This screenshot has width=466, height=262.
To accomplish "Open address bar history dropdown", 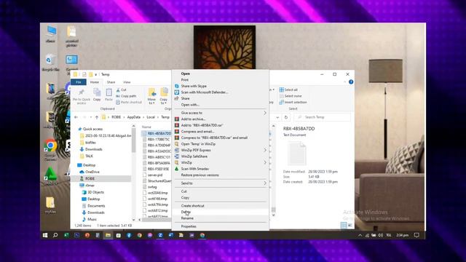I will (277, 117).
